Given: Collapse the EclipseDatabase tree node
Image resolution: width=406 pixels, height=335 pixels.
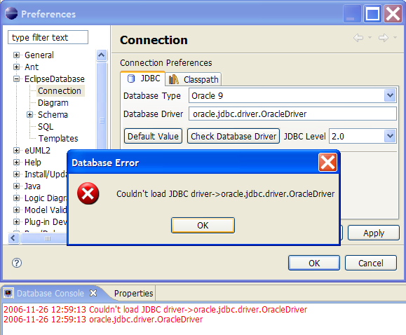Looking at the screenshot, I should (x=16, y=79).
